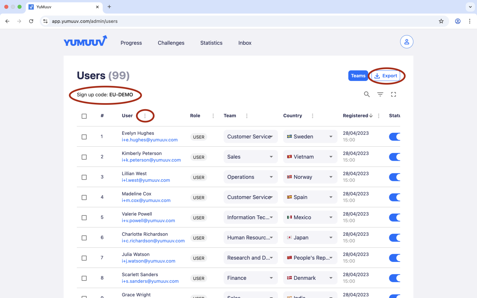Go to the Challenges menu item

(x=171, y=43)
